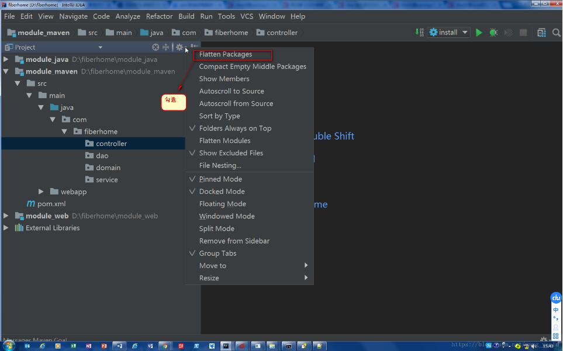
Task: Click the Run with Coverage icon
Action: coord(509,33)
